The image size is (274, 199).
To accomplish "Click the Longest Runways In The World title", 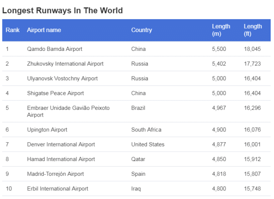I will (x=63, y=10).
